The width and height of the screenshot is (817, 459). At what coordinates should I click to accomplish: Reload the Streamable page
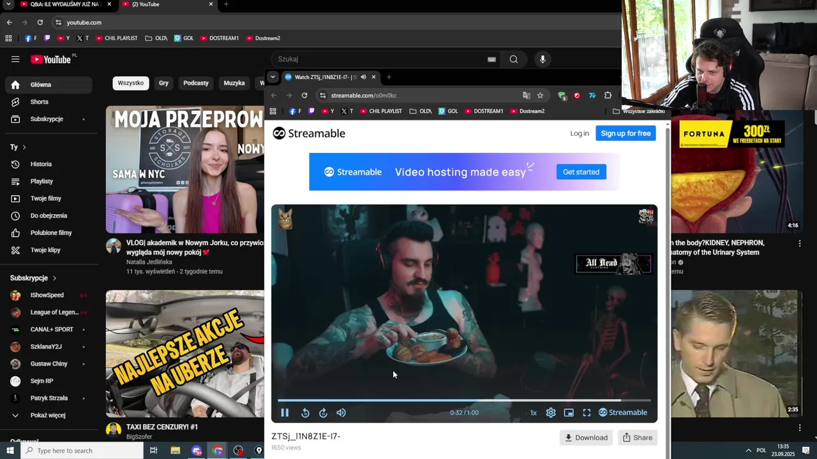(304, 96)
